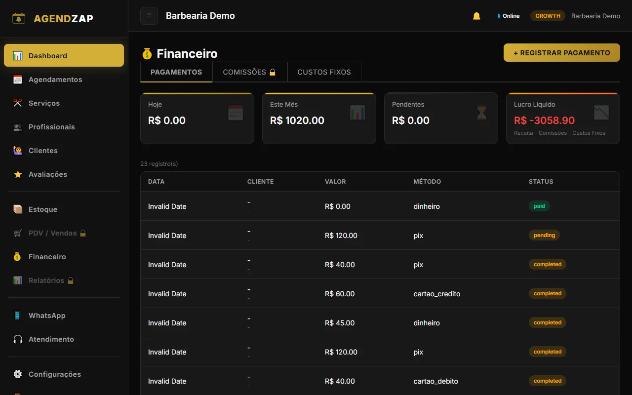
Task: Open Agendamentos calendar icon in sidebar
Action: (x=18, y=79)
